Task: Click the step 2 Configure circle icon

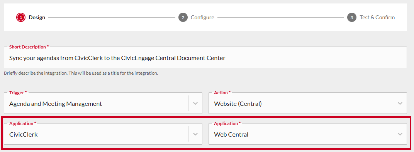Action: coord(183,18)
